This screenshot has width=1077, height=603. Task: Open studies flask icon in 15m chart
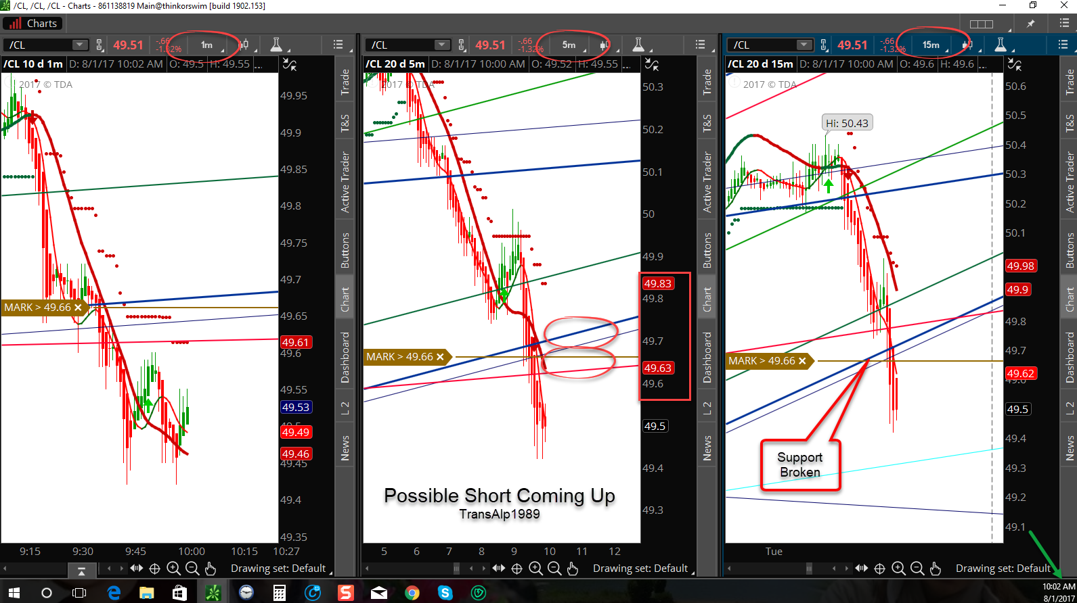(x=1001, y=45)
